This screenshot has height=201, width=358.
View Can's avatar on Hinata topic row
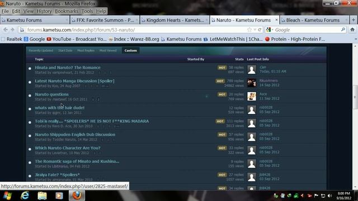pos(252,69)
